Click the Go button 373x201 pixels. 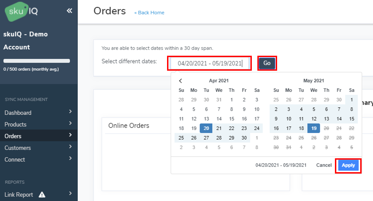267,63
